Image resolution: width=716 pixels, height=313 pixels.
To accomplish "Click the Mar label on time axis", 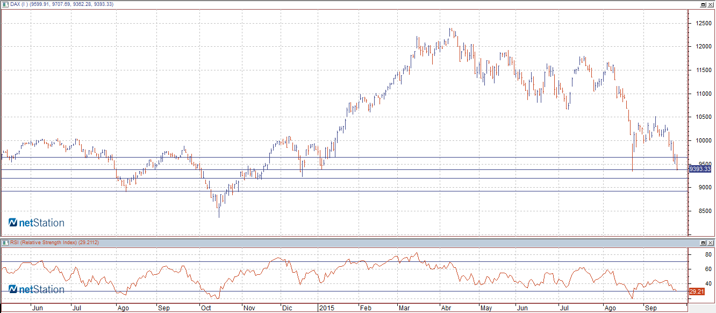I will pos(404,309).
